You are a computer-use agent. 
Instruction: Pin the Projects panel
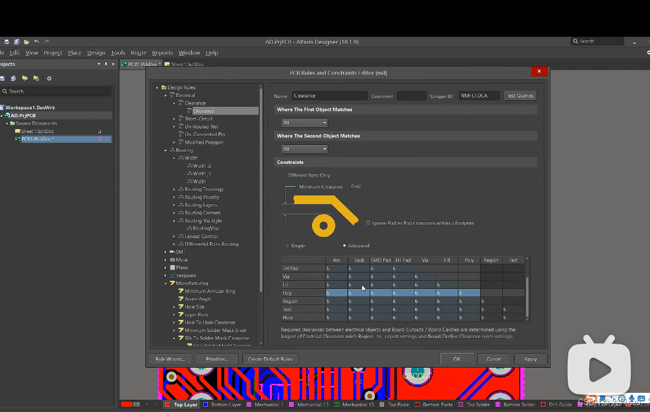[106, 64]
